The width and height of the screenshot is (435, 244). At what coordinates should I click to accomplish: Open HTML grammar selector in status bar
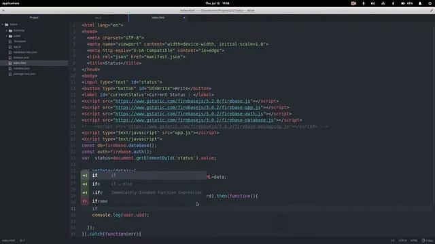pyautogui.click(x=414, y=241)
